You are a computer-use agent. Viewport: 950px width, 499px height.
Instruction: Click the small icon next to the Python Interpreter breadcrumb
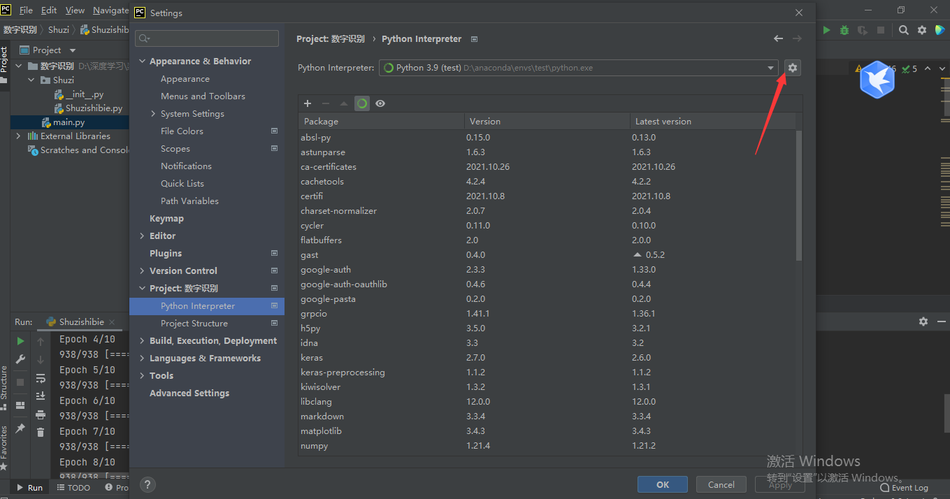tap(475, 39)
